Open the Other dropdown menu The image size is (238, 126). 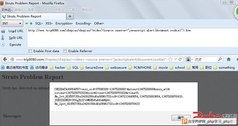point(99,23)
